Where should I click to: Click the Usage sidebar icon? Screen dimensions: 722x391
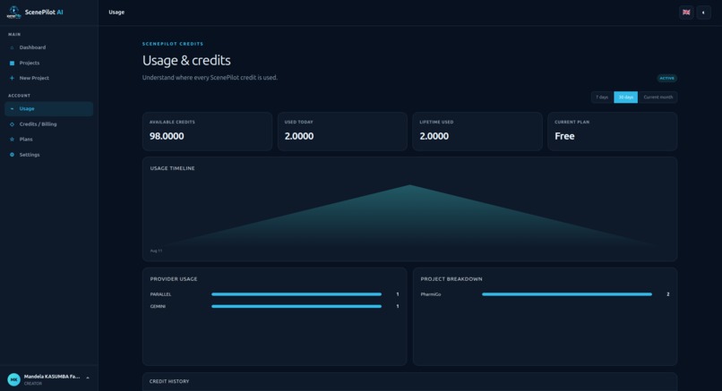(12, 108)
